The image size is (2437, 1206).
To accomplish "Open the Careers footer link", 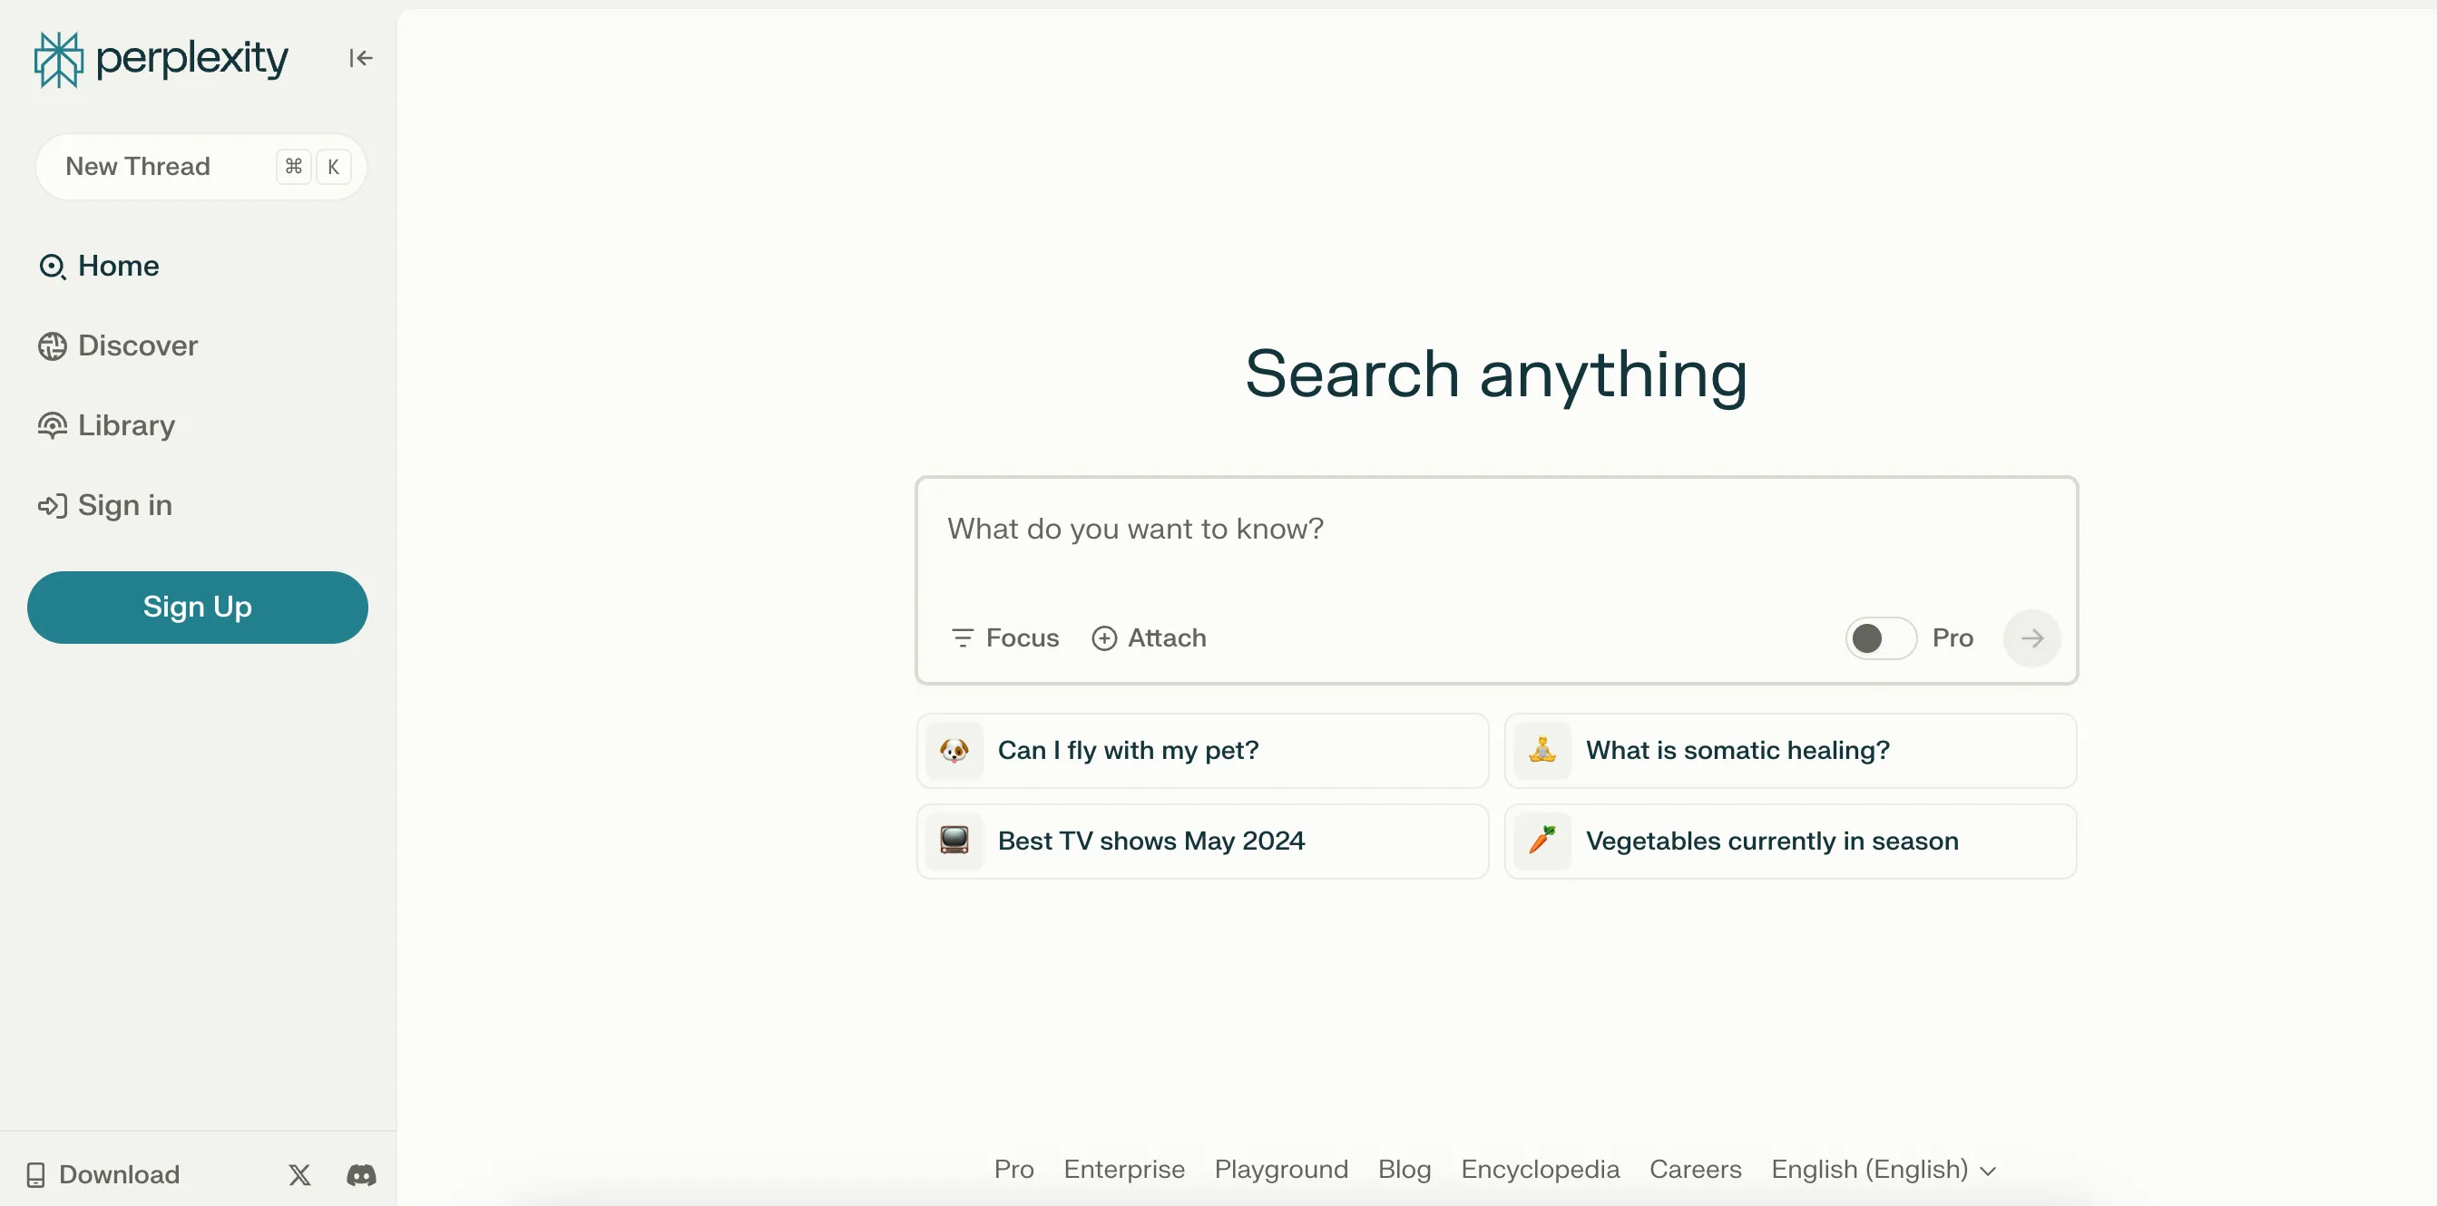I will pyautogui.click(x=1694, y=1170).
